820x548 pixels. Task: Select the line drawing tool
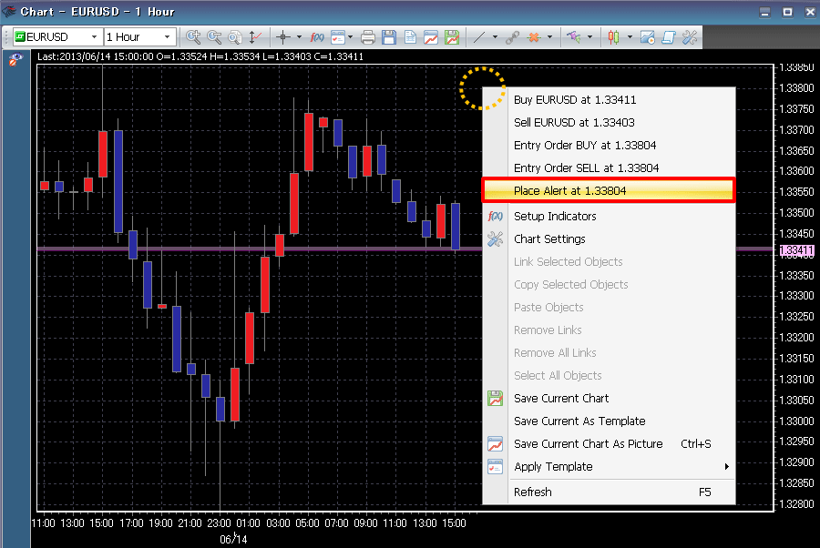tap(479, 37)
